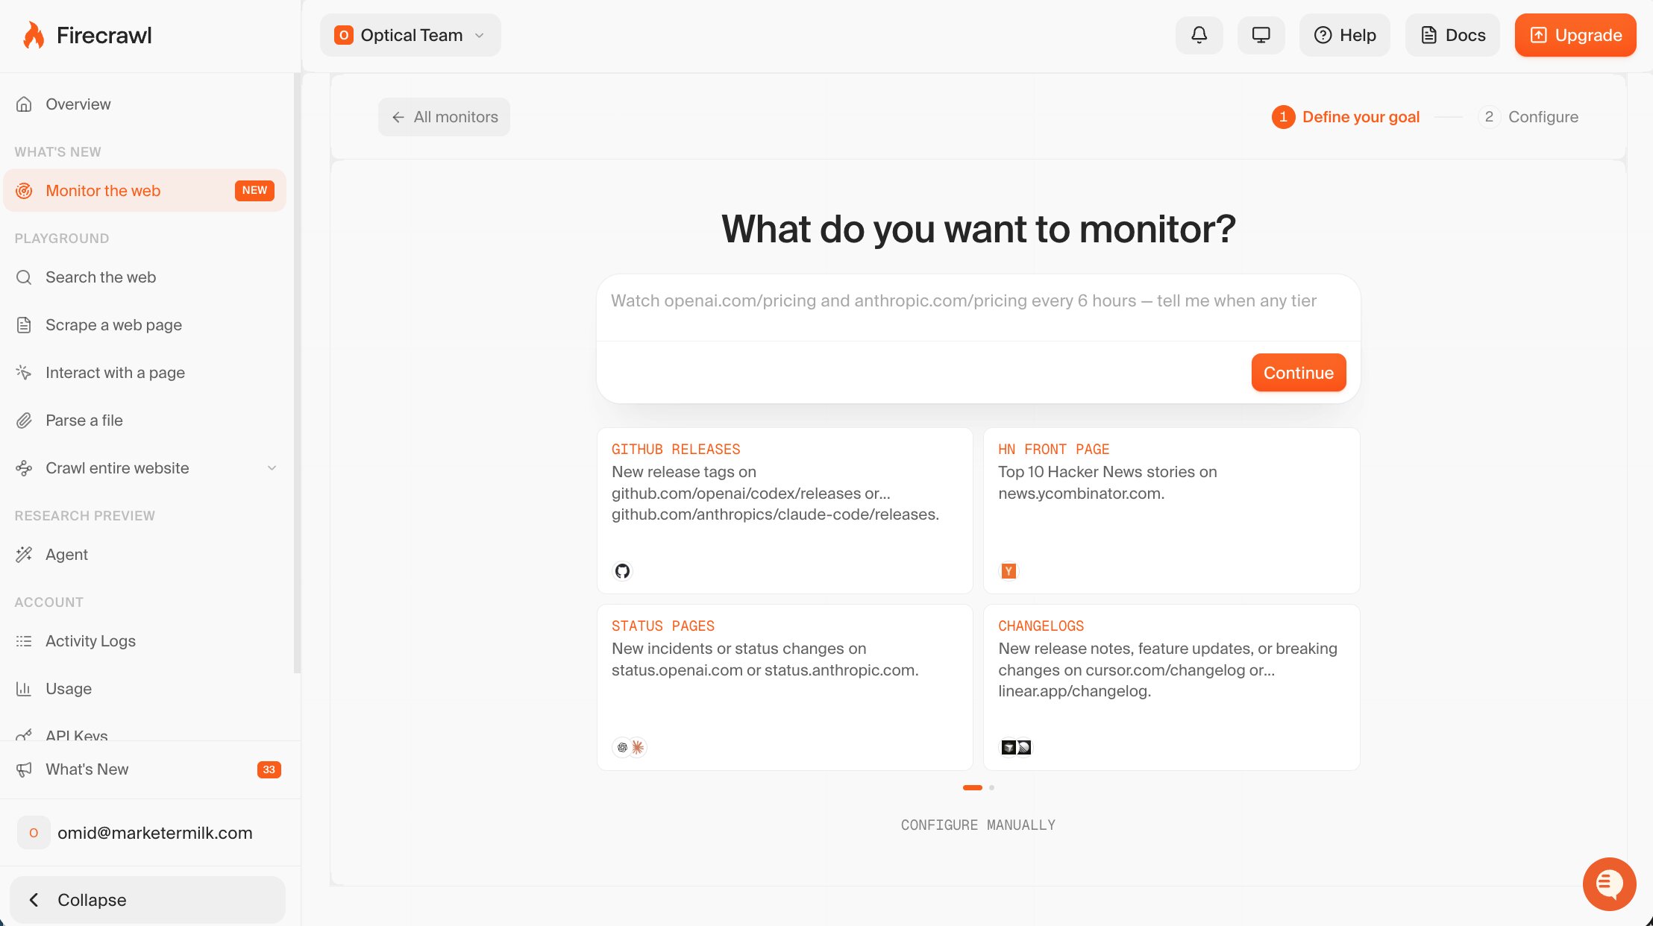
Task: Click the Firecrawl flame logo
Action: [34, 35]
